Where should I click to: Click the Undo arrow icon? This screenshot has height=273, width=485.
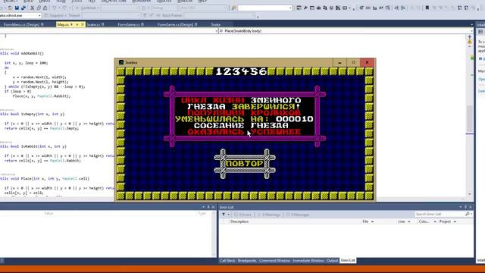coord(55,8)
